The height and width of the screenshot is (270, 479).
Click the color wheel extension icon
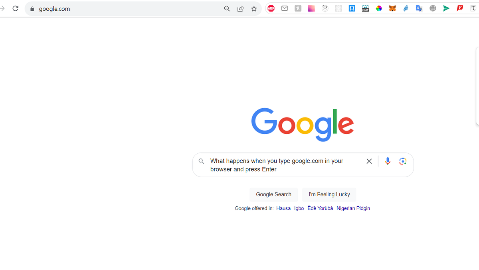[x=379, y=8]
